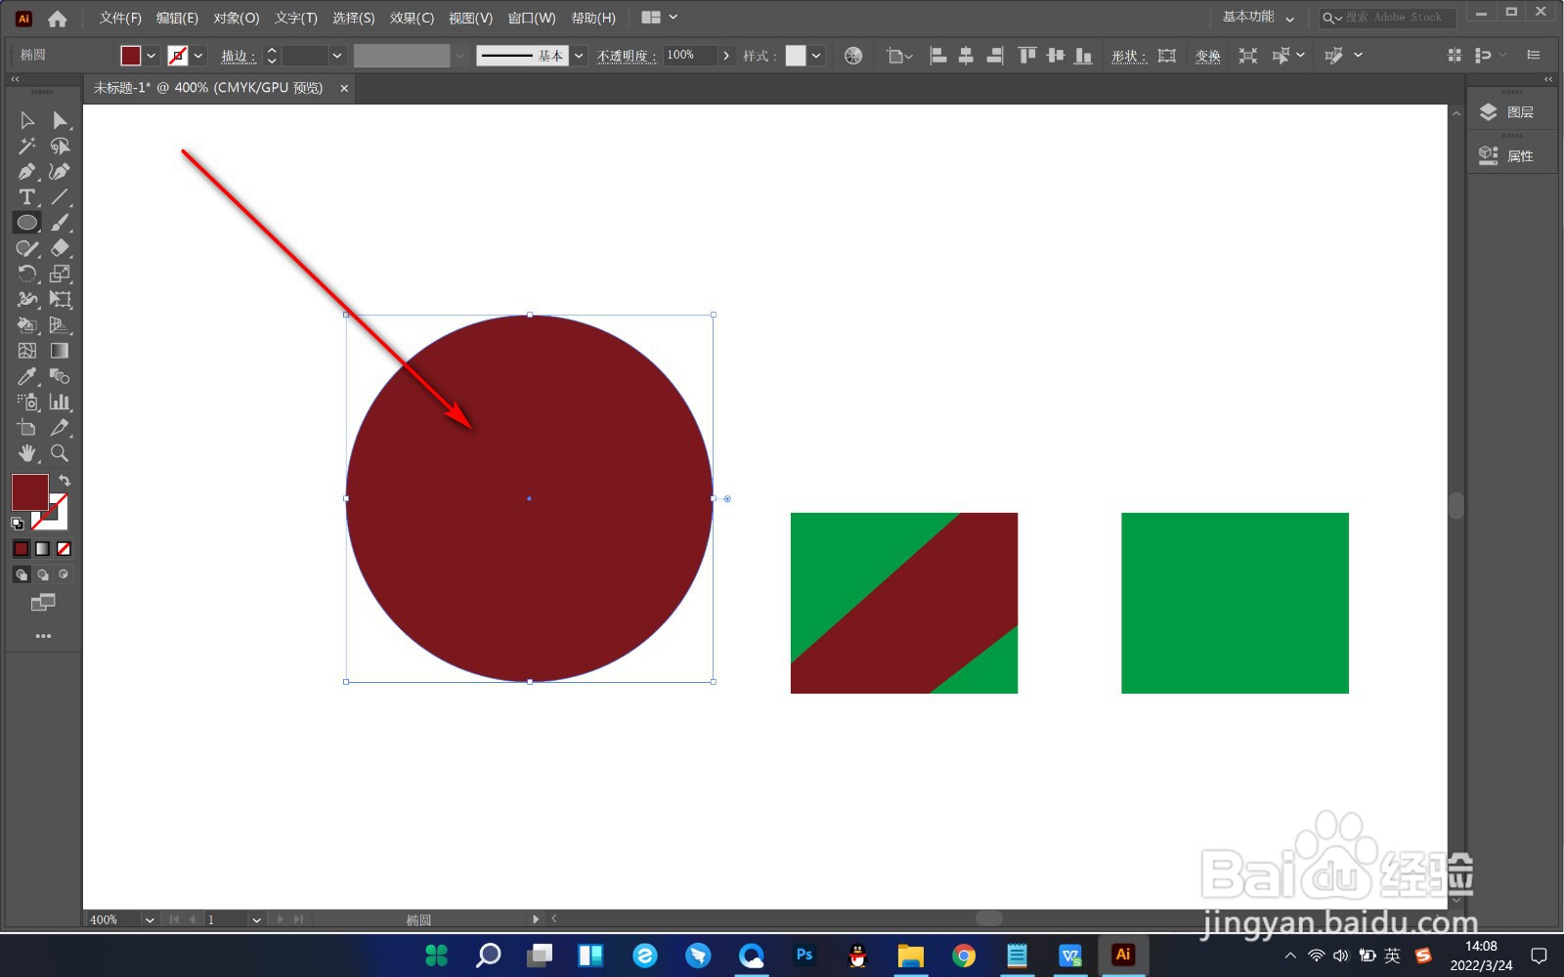Open artboard number dropdown

click(256, 920)
